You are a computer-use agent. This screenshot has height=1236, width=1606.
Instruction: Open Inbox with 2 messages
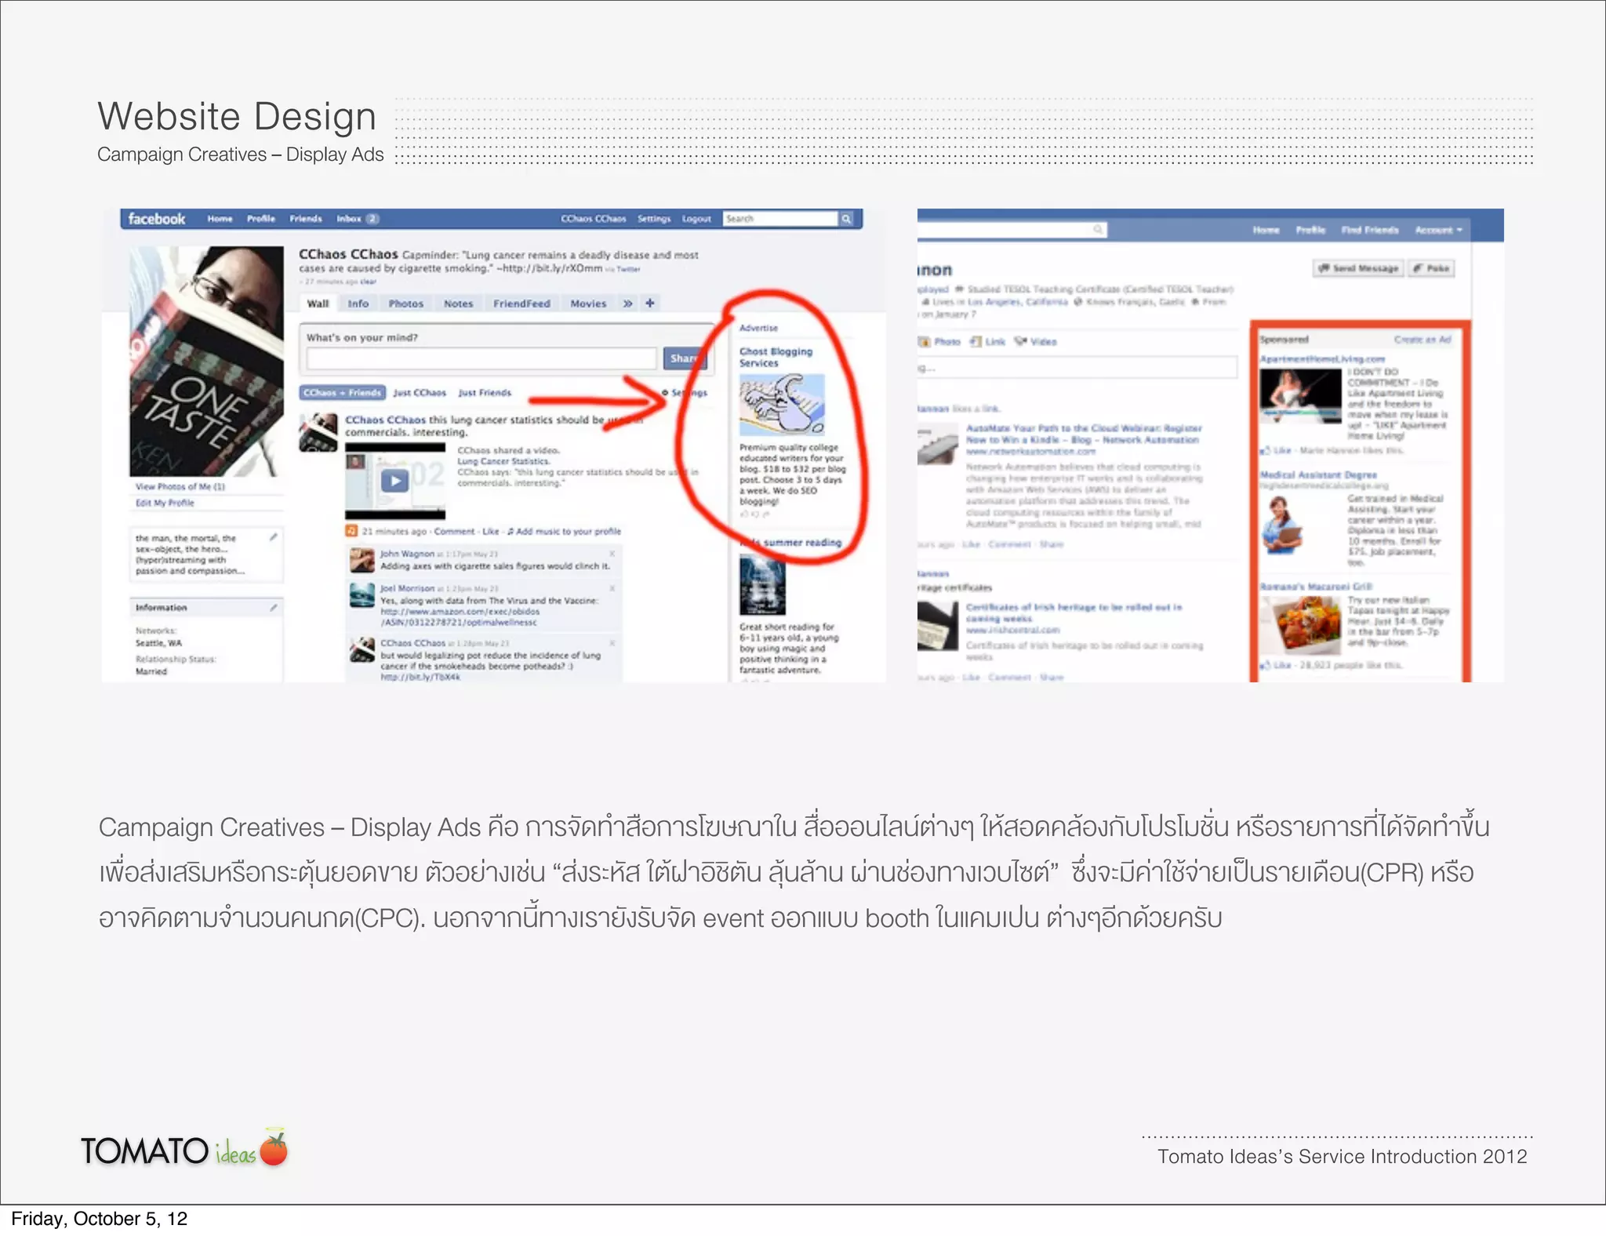pyautogui.click(x=358, y=219)
